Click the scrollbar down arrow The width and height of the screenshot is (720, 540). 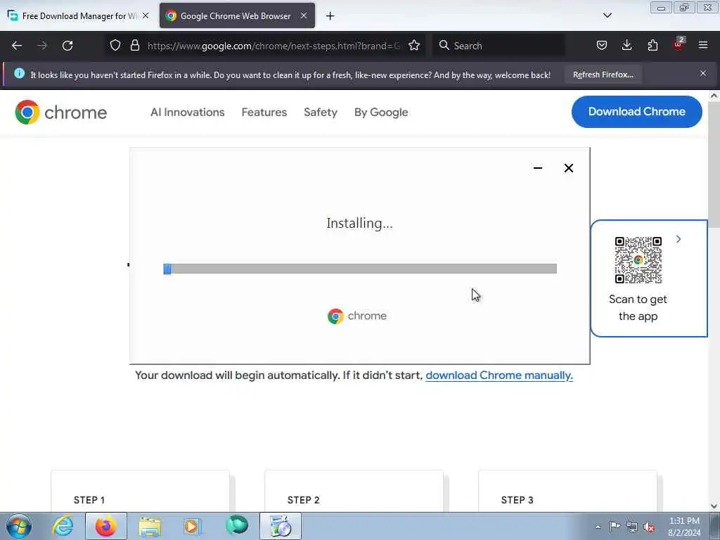pyautogui.click(x=714, y=506)
